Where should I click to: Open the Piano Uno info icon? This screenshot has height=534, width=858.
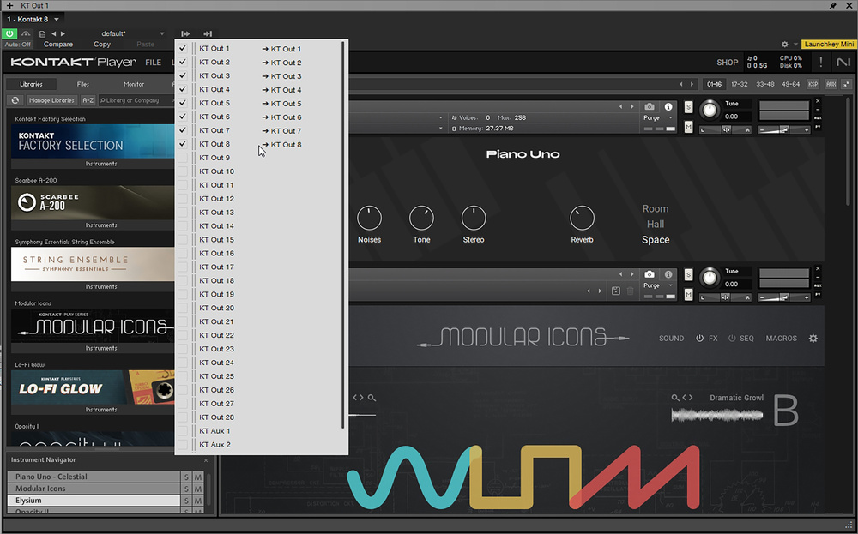(668, 106)
